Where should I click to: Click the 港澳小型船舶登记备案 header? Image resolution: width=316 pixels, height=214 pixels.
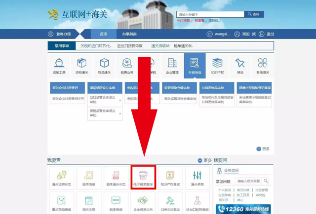pyautogui.click(x=254, y=88)
